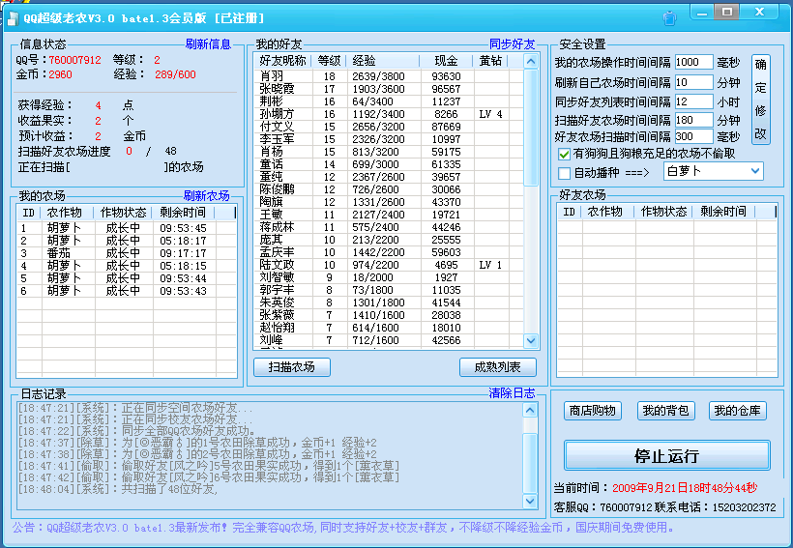Select farm plot 3 番茄 row

pyautogui.click(x=127, y=253)
